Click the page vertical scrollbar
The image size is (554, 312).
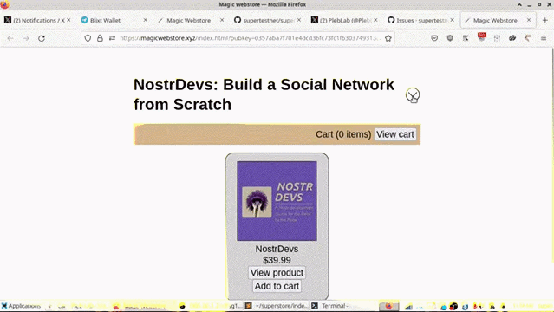click(x=552, y=155)
